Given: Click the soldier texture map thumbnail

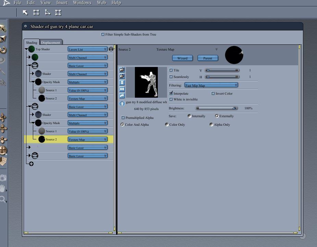Looking at the screenshot, I should point(147,82).
